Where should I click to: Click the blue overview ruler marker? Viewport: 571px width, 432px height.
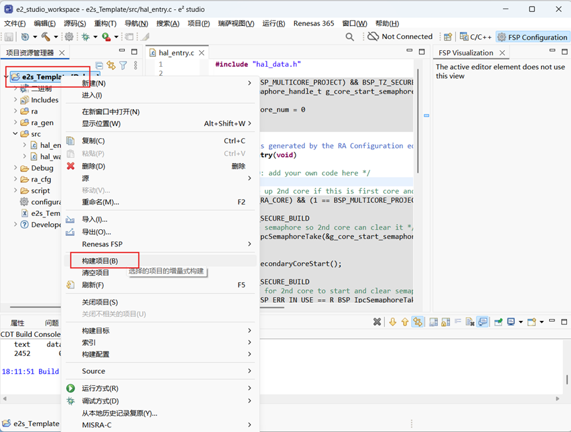426,116
